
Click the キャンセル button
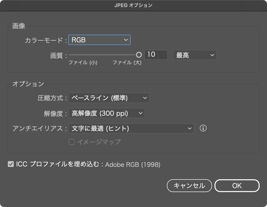point(189,186)
